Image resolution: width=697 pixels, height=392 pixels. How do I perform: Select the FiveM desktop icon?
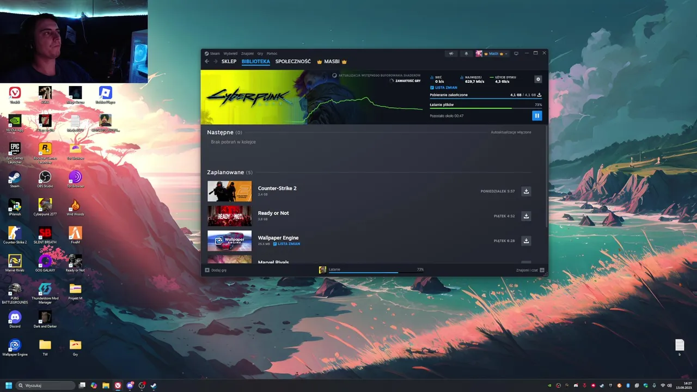click(75, 235)
